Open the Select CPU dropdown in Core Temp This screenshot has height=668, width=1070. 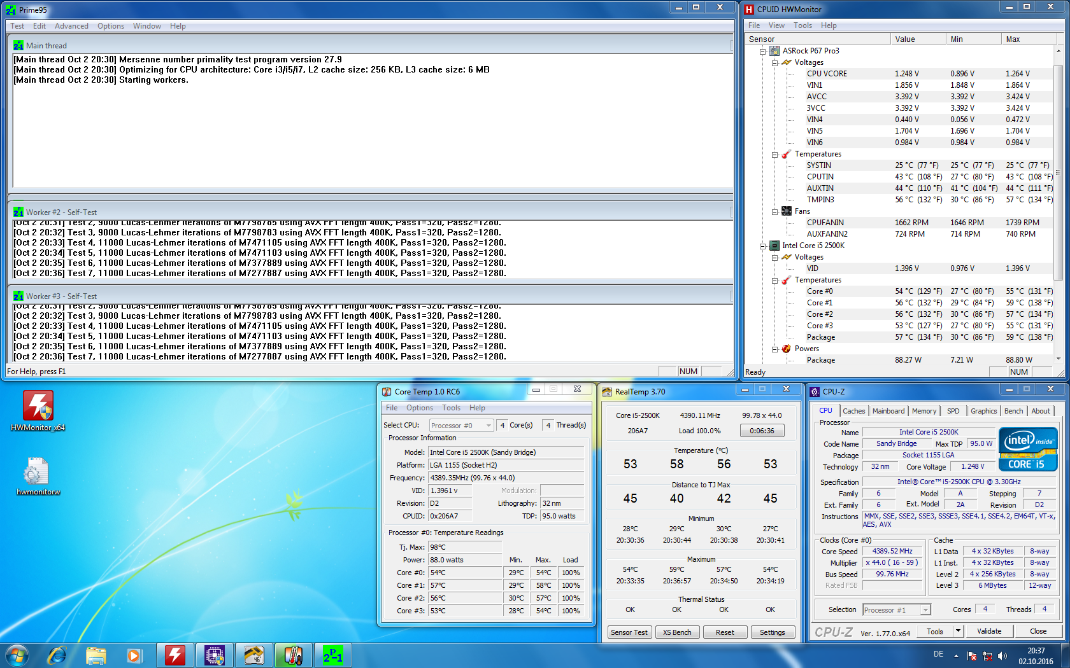pyautogui.click(x=462, y=426)
